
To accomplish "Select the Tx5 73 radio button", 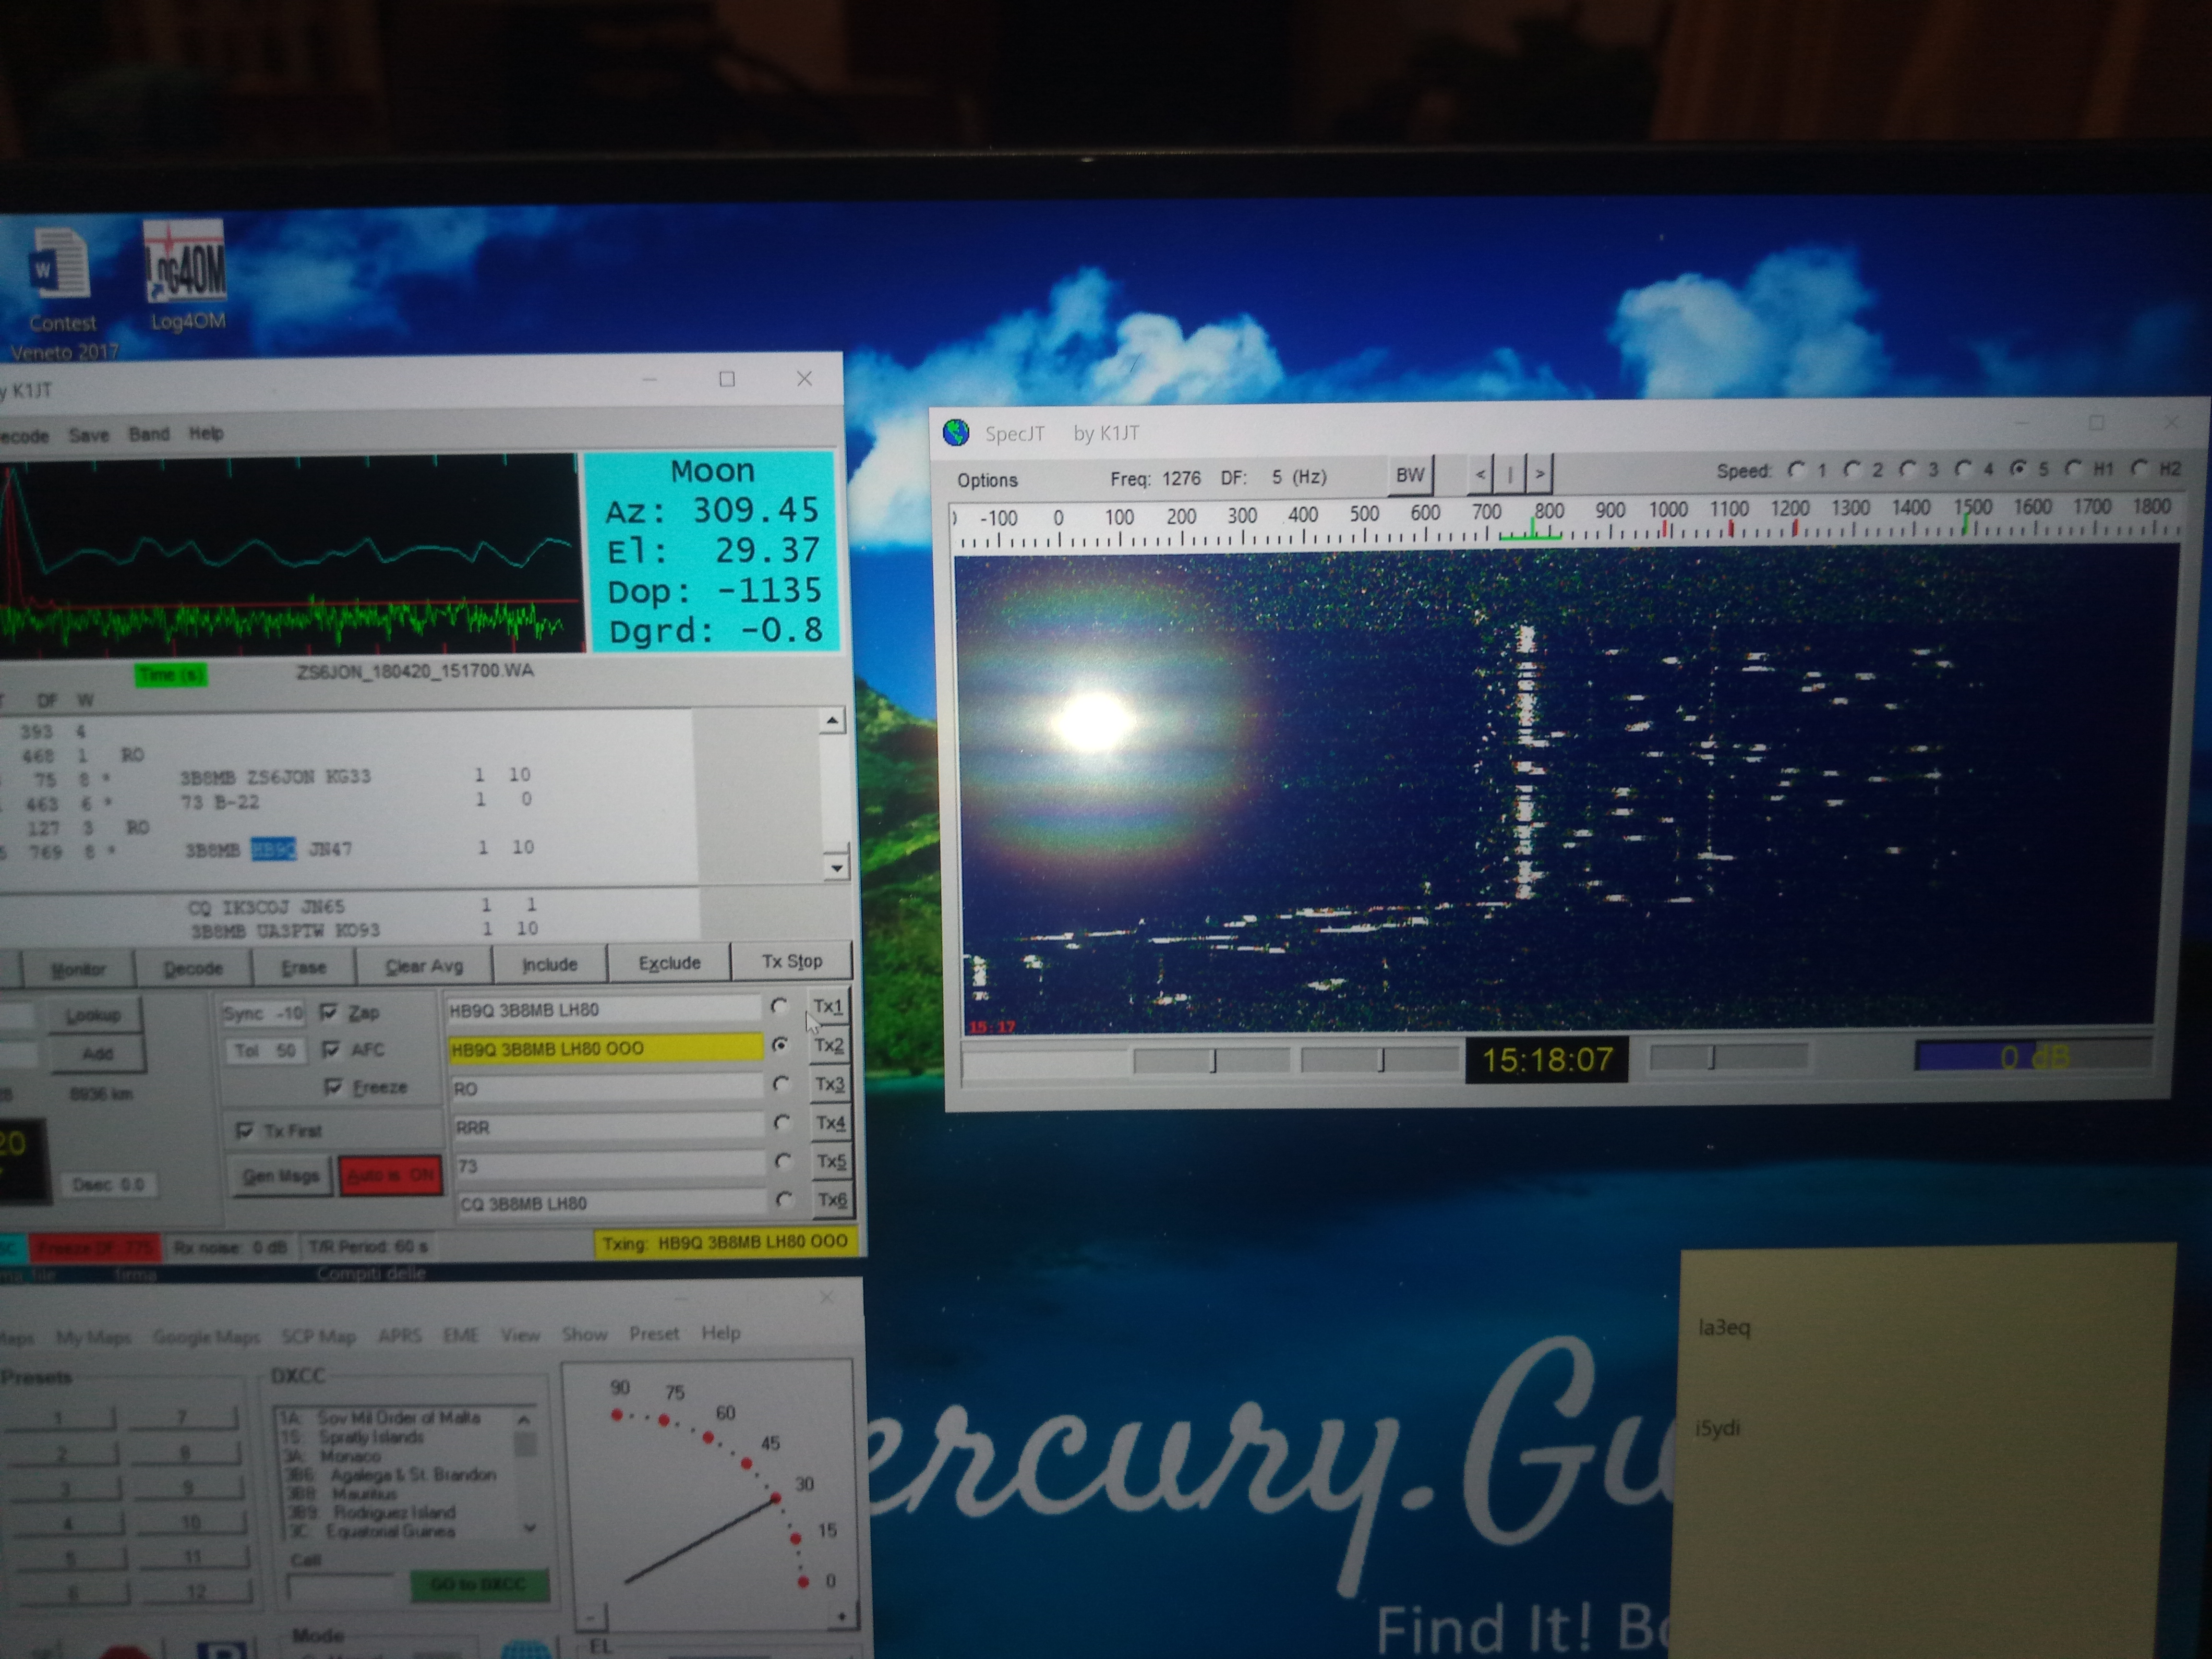I will tap(783, 1161).
